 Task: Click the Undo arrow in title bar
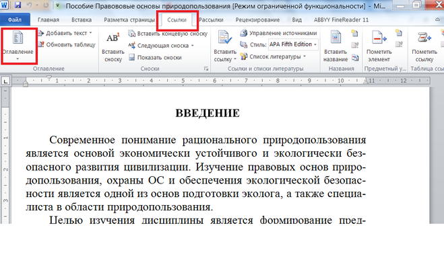click(29, 5)
